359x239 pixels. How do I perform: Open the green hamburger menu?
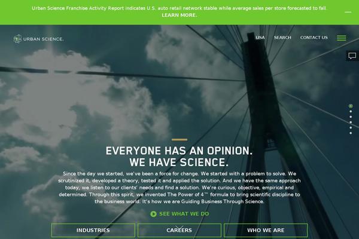pyautogui.click(x=342, y=38)
